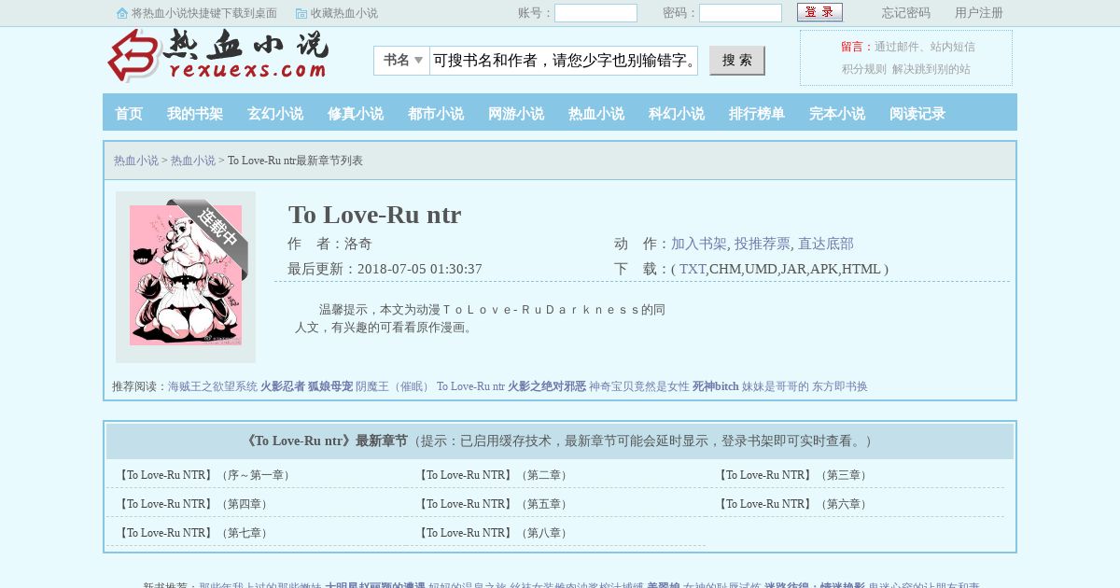This screenshot has height=588, width=1120.
Task: Click the 密码 password input field
Action: tap(740, 13)
